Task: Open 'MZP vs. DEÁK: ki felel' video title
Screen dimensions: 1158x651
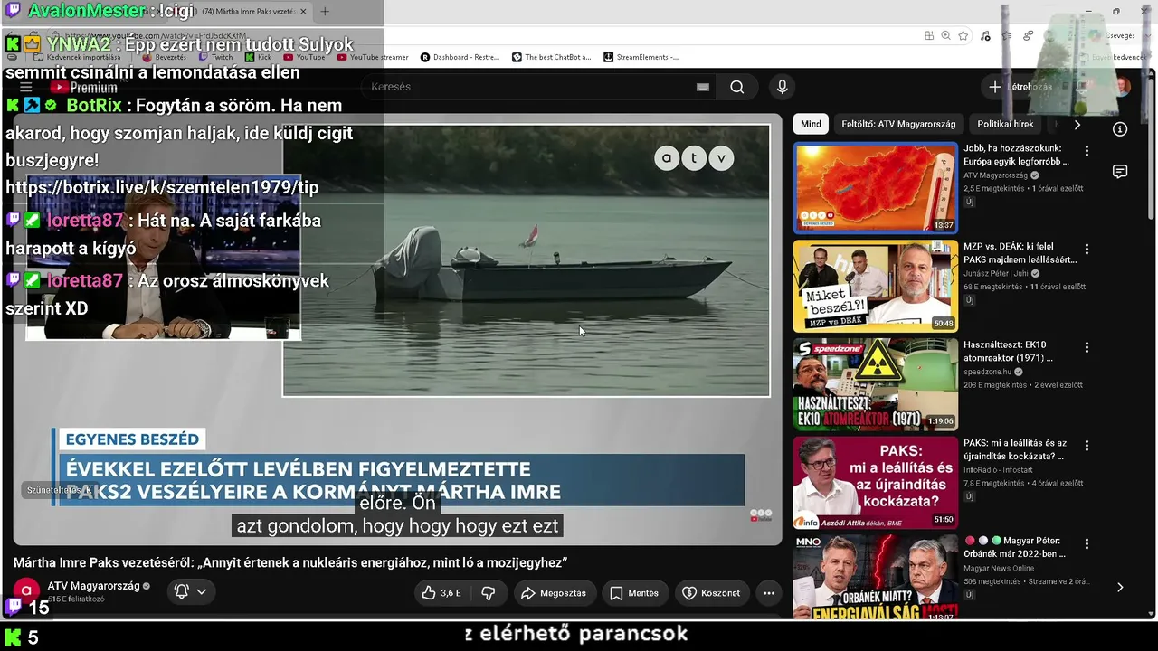Action: [x=1020, y=253]
